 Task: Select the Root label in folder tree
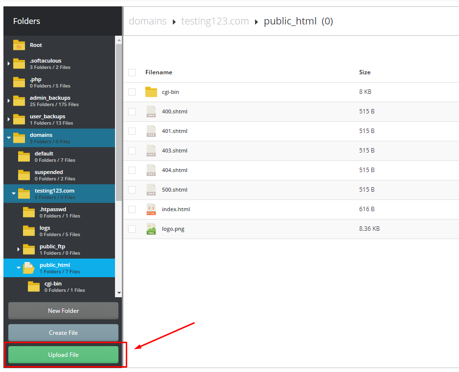[x=36, y=45]
